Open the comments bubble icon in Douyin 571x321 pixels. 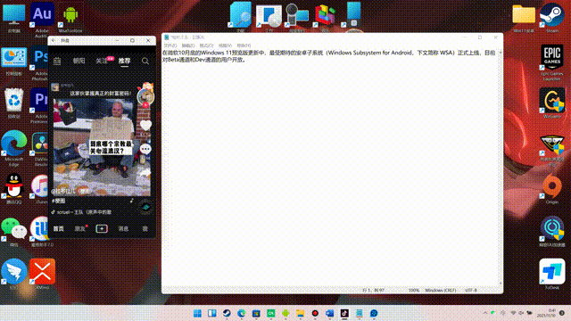click(x=145, y=149)
